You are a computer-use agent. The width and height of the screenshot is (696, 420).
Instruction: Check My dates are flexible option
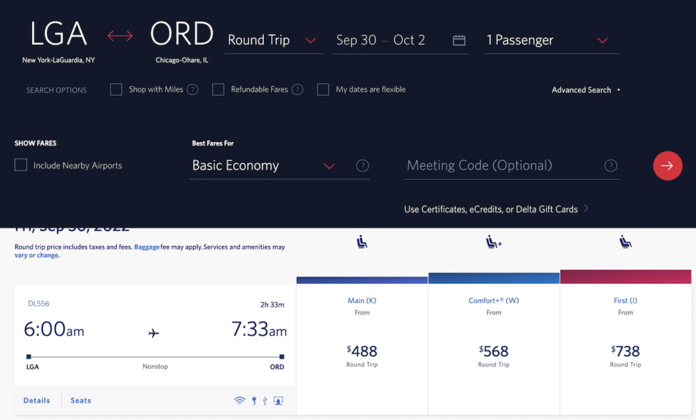coord(323,90)
